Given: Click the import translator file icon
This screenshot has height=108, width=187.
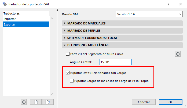Looking at the screenshot, I should pos(36,102).
